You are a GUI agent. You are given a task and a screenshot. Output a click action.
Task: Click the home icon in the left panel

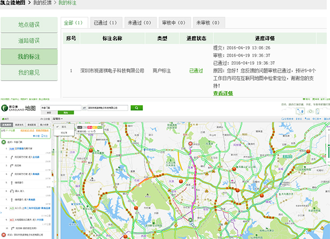pyautogui.click(x=3, y=119)
